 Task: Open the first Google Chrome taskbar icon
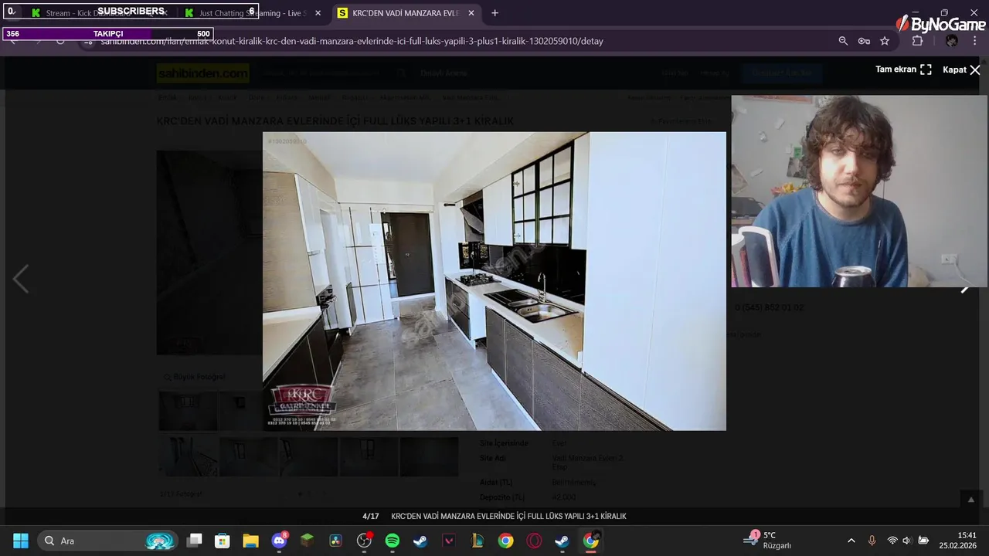[505, 541]
